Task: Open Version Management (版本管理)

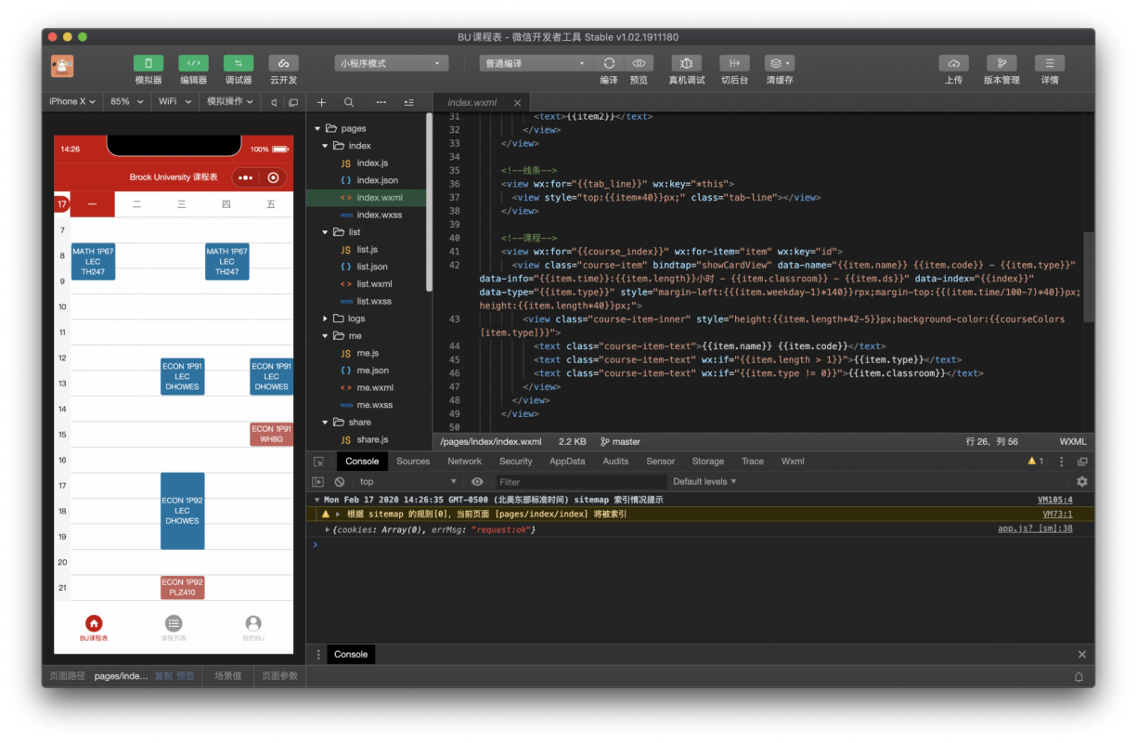Action: click(1001, 63)
